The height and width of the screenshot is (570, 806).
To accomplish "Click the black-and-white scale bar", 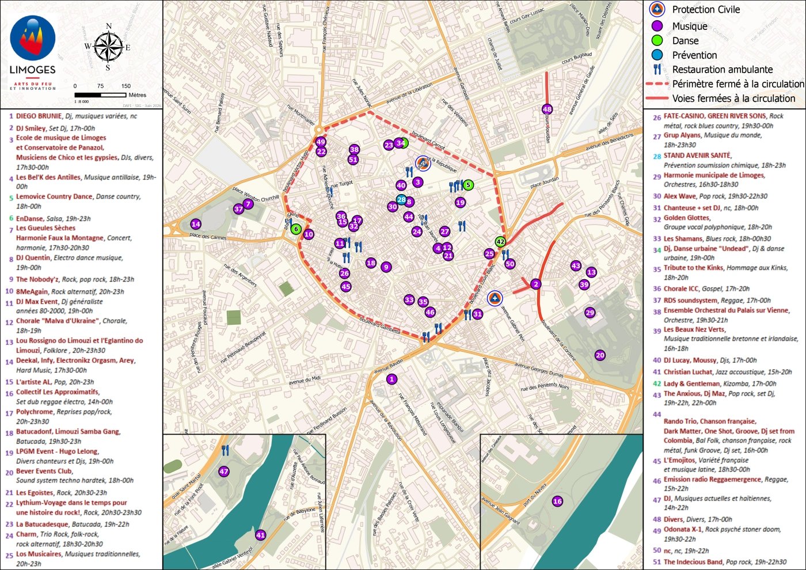I will 100,95.
